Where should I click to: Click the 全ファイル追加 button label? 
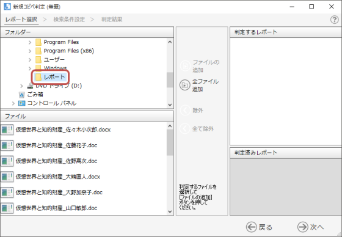(205, 85)
